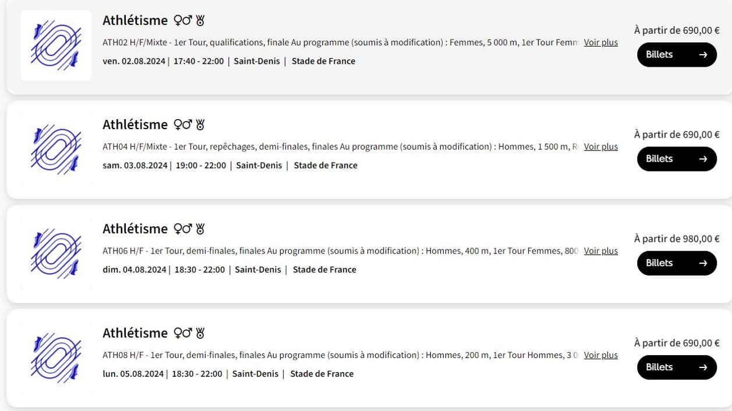Image resolution: width=732 pixels, height=411 pixels.
Task: Open Billets for the 05.08.2024 session
Action: 677,367
